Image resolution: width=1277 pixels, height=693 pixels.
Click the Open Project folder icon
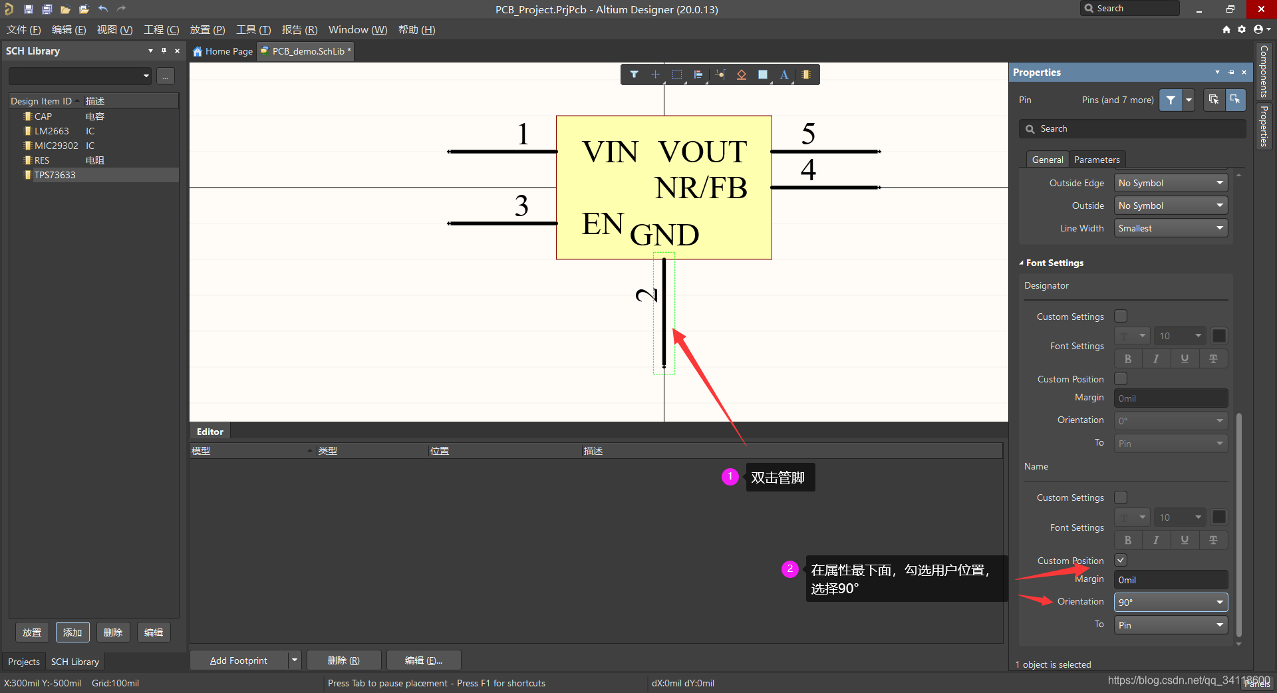[84, 9]
